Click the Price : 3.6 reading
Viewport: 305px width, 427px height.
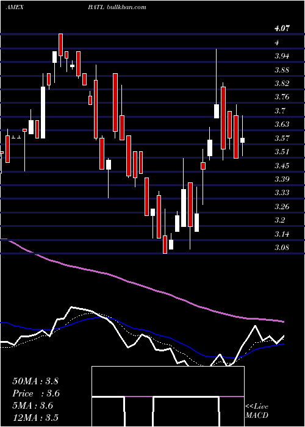click(x=36, y=393)
